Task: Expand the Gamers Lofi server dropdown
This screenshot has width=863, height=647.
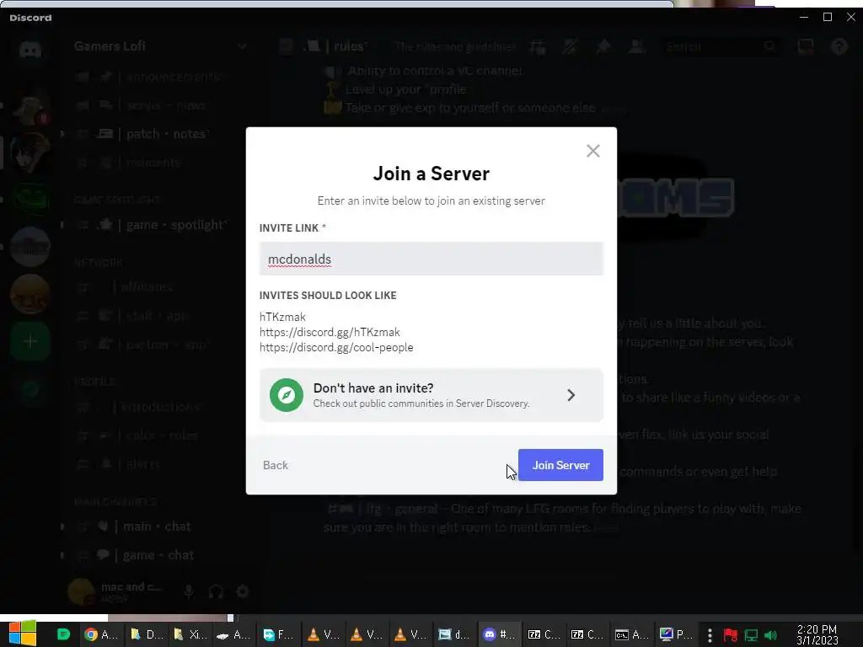Action: (241, 46)
